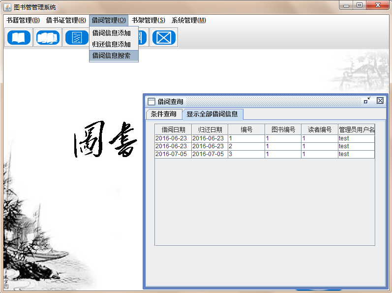This screenshot has height=293, width=392.
Task: Click the 编号 column header
Action: (x=246, y=130)
